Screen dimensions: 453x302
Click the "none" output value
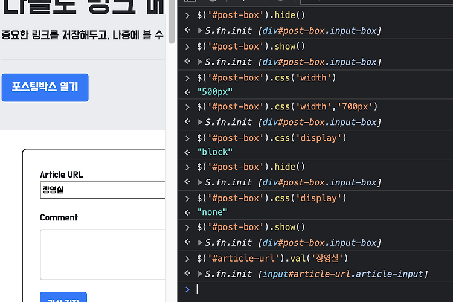[x=212, y=213]
